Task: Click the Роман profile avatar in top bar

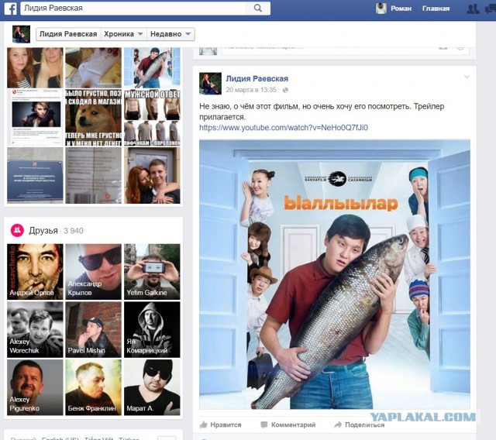Action: click(x=381, y=9)
